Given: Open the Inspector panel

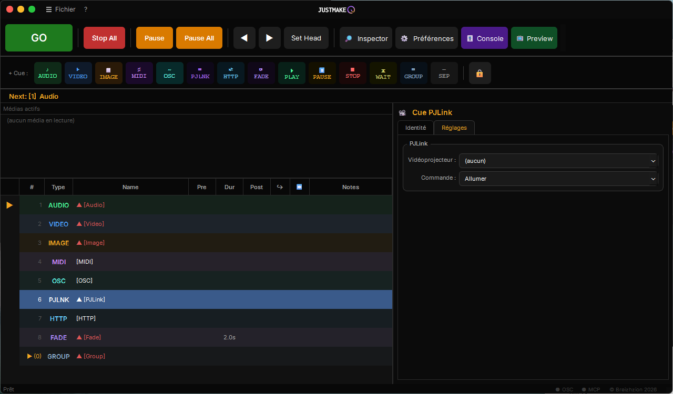Looking at the screenshot, I should pyautogui.click(x=366, y=38).
